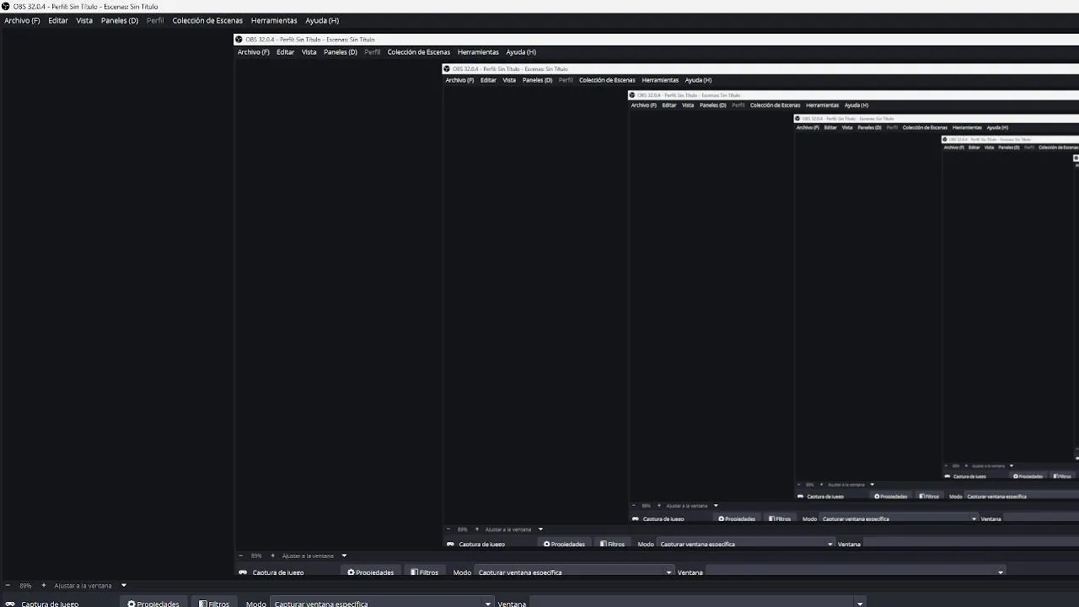This screenshot has height=607, width=1079.
Task: Open Filtros in outermost source toolbar
Action: pos(214,604)
